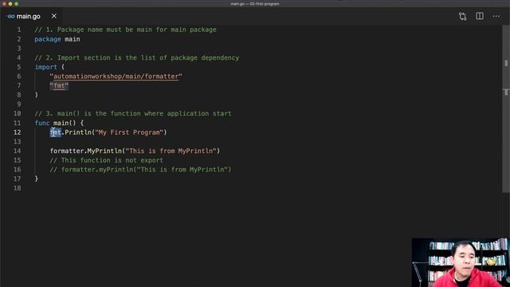This screenshot has height=287, width=510.
Task: Click the comment on line 1 about package name
Action: [x=125, y=29]
